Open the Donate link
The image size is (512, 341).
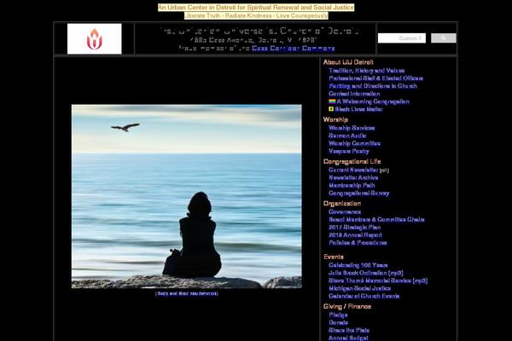click(x=338, y=323)
